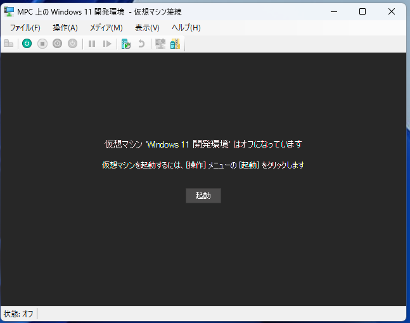Click the Turn Off (stop) toolbar icon
The height and width of the screenshot is (323, 410).
[42, 44]
